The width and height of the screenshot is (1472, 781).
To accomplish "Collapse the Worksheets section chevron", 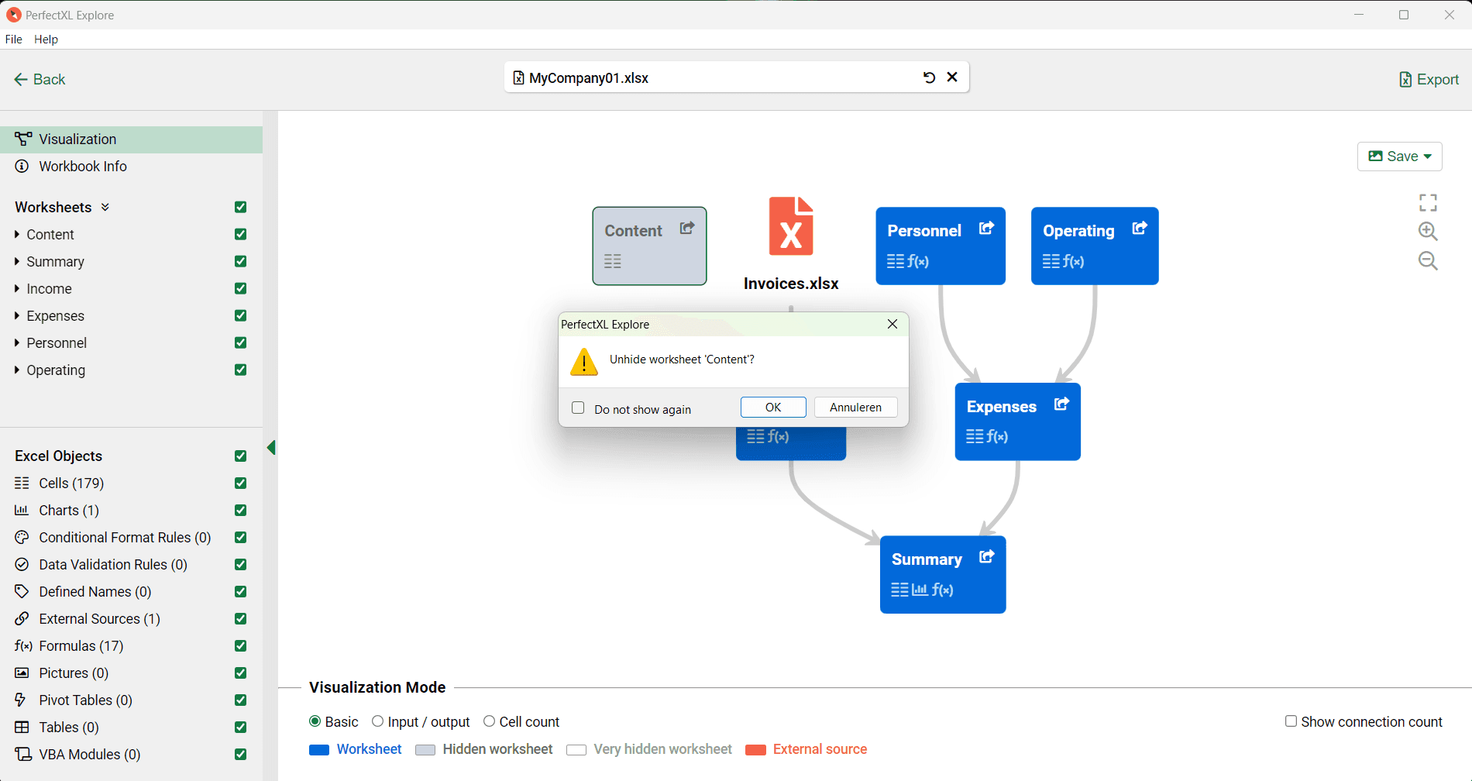I will click(105, 207).
